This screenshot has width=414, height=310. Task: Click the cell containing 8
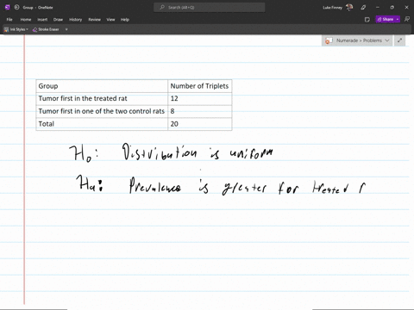pyautogui.click(x=200, y=111)
